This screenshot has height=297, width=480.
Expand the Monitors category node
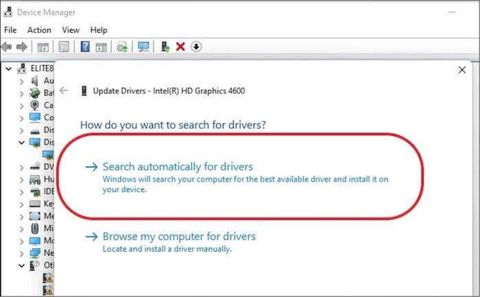(21, 241)
